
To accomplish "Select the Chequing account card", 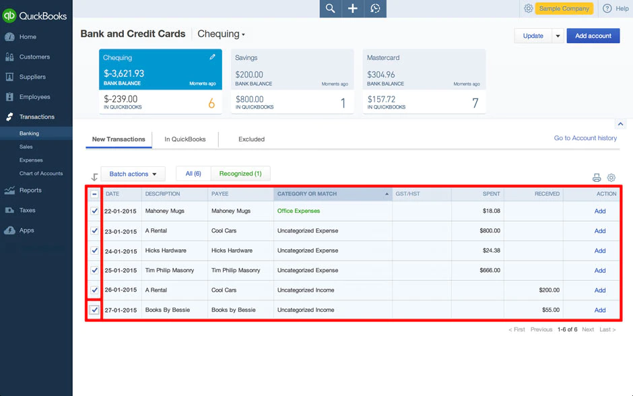I will [x=160, y=81].
